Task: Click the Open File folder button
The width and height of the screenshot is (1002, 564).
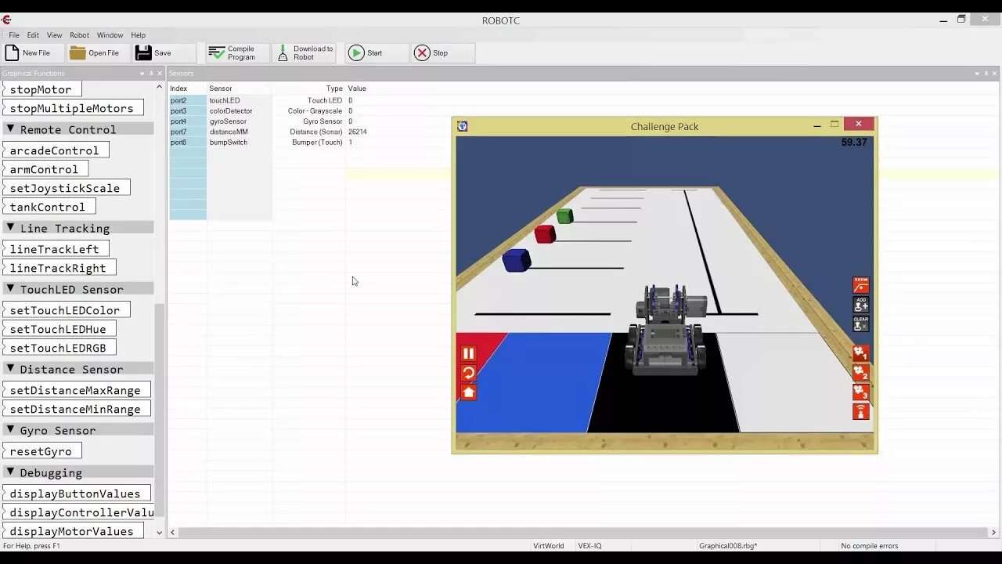Action: 98,52
